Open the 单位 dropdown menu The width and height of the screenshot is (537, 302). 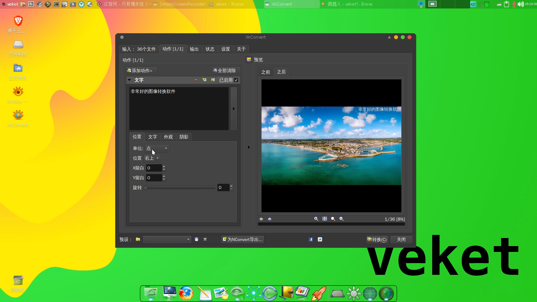coord(157,148)
